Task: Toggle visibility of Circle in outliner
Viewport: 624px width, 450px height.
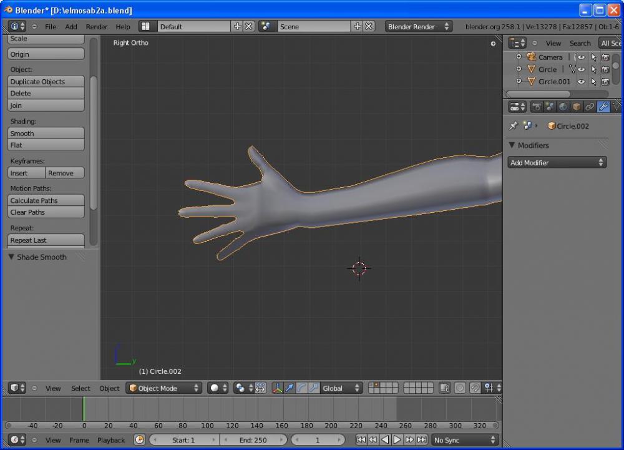Action: (x=582, y=70)
